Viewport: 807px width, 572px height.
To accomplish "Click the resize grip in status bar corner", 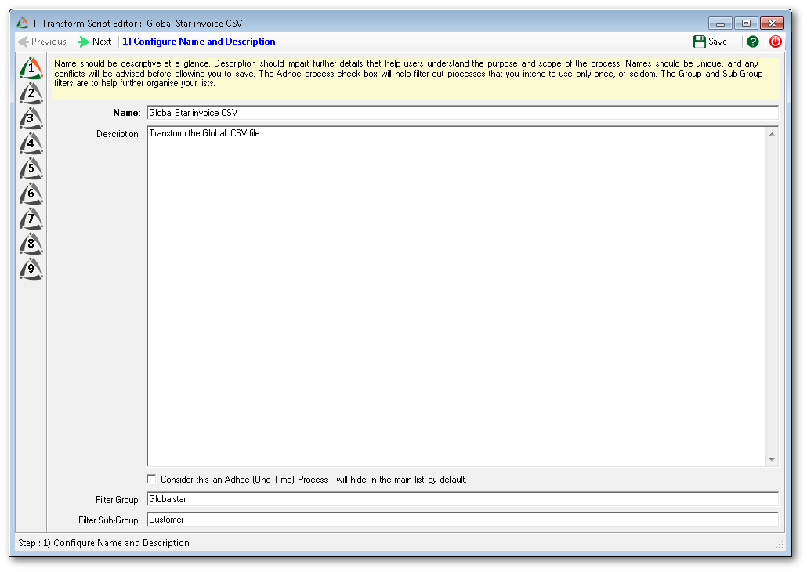I will coord(780,545).
